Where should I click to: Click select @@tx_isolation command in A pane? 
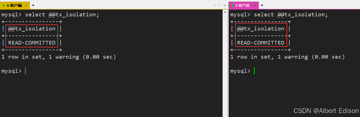[62, 15]
